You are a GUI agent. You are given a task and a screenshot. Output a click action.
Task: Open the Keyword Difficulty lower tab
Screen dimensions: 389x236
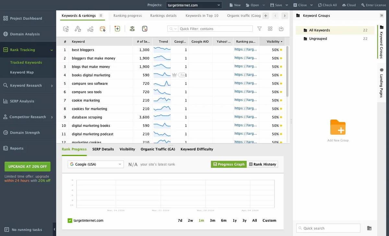[197, 149]
